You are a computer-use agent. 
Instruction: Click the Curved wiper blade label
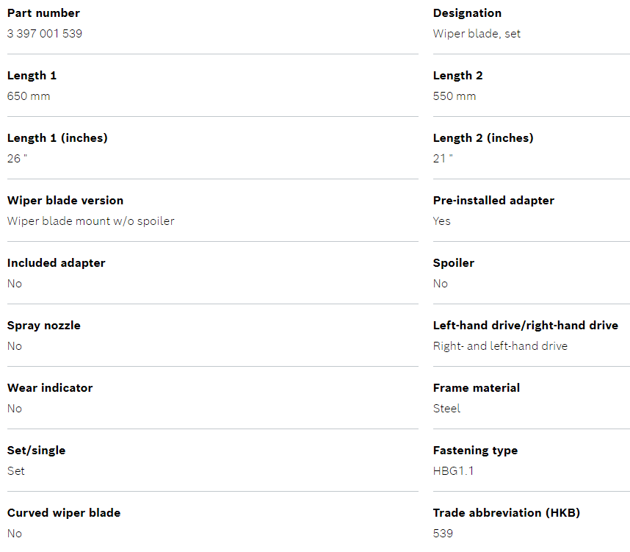click(64, 513)
